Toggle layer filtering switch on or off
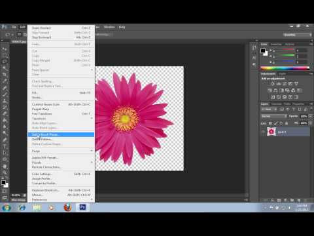Screen dimensions: 314x236 (311, 109)
